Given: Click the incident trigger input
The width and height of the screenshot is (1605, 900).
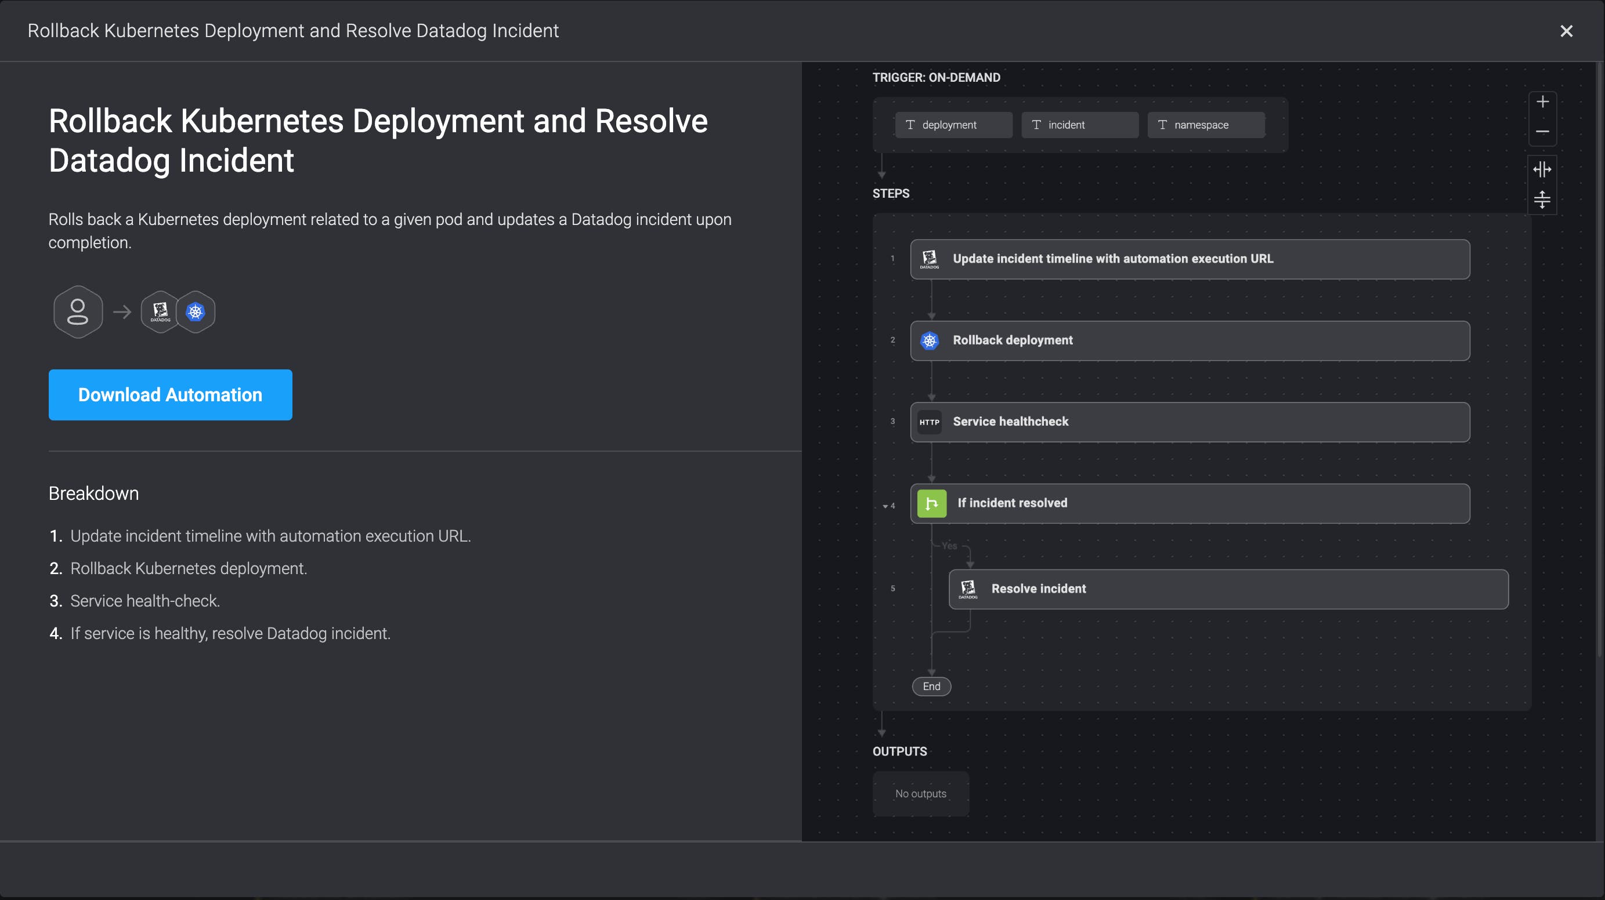Looking at the screenshot, I should [x=1080, y=125].
